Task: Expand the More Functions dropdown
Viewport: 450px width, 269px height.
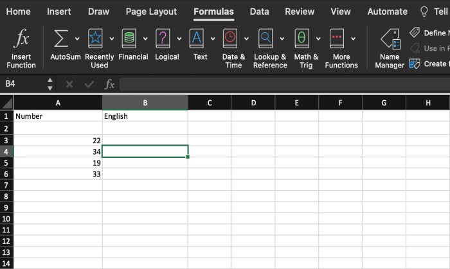Action: coord(353,39)
